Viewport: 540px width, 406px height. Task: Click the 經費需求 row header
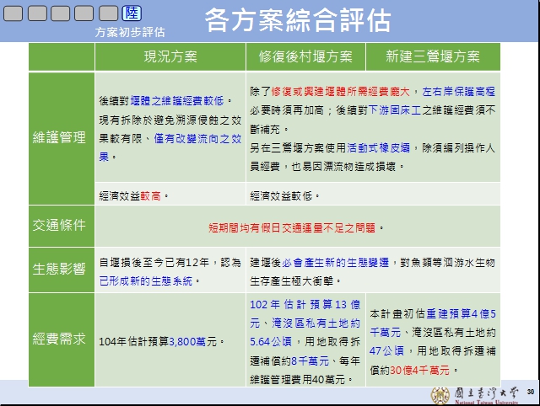tap(62, 339)
